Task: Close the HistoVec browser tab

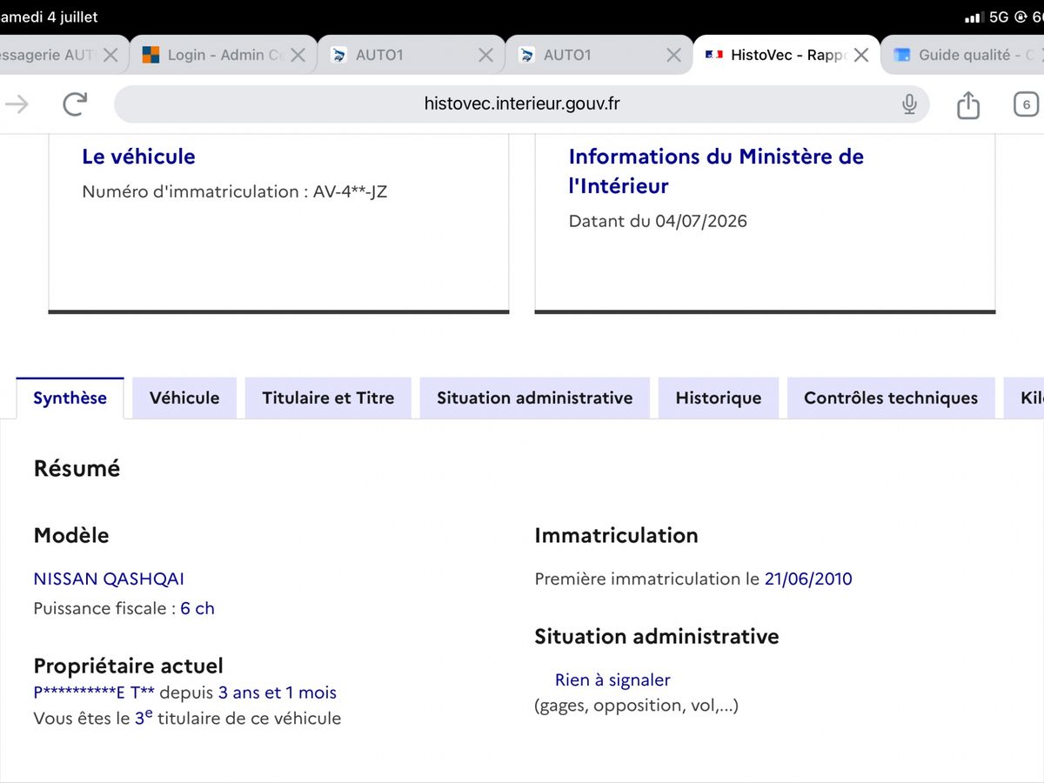Action: [x=861, y=55]
